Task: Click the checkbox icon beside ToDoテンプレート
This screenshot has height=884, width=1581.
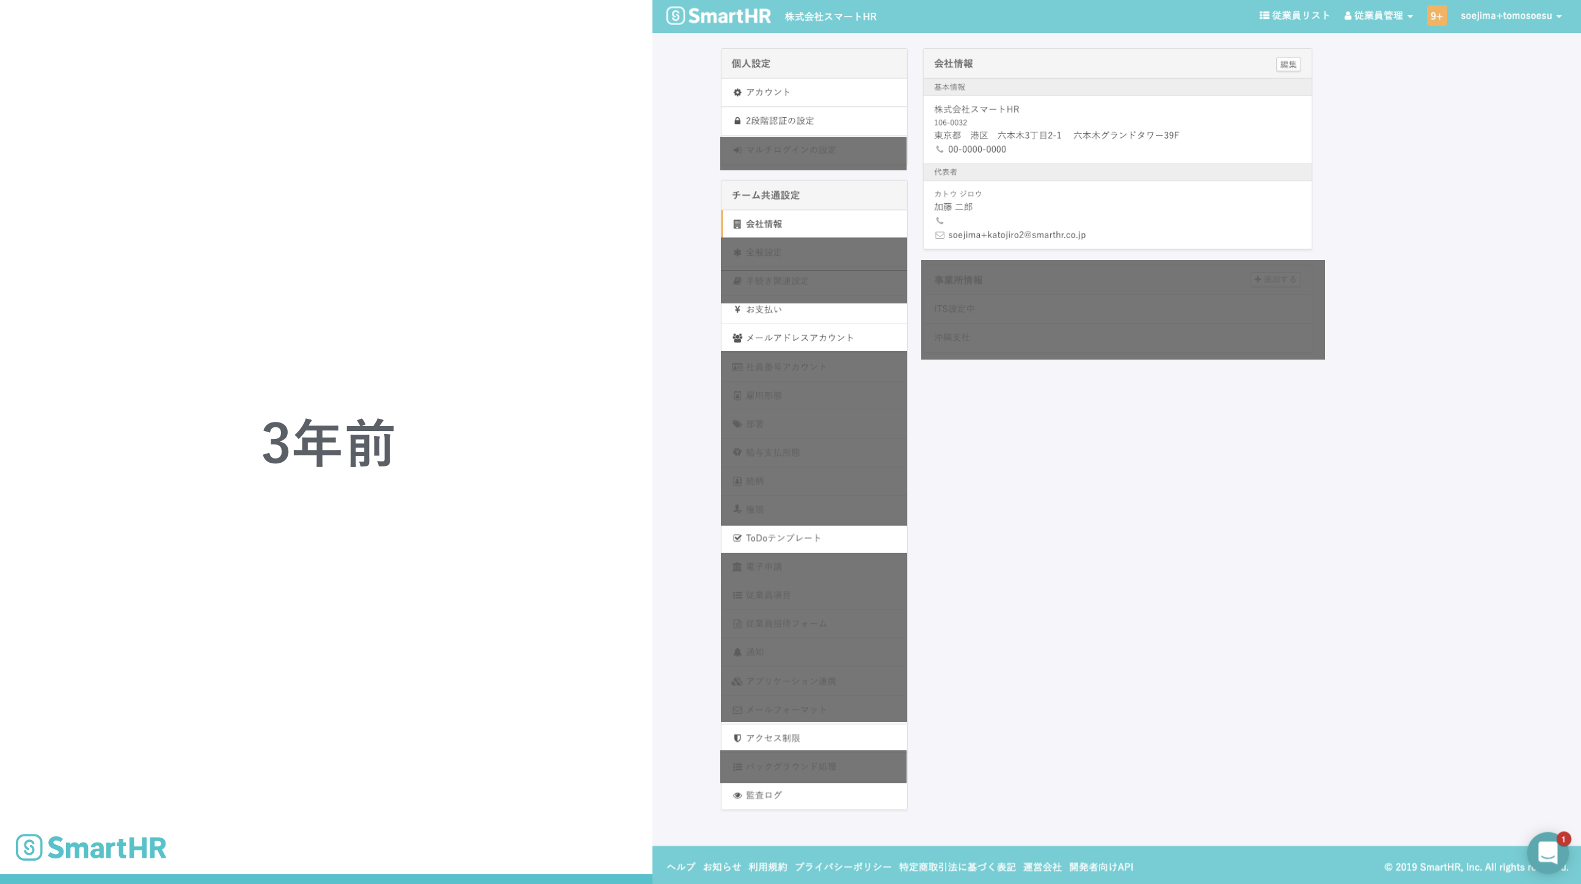Action: [x=737, y=538]
